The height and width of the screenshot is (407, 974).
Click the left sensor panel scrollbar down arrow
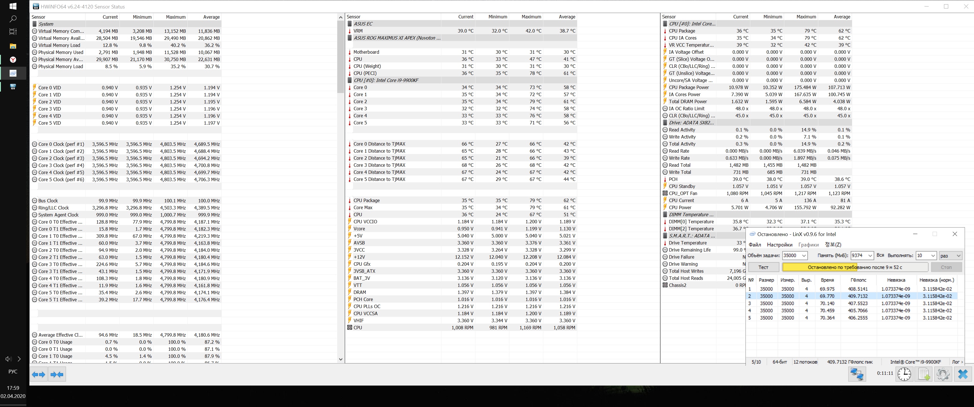click(341, 359)
